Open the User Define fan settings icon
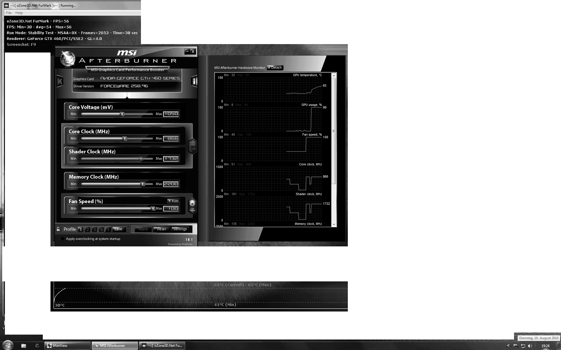 click(x=192, y=205)
